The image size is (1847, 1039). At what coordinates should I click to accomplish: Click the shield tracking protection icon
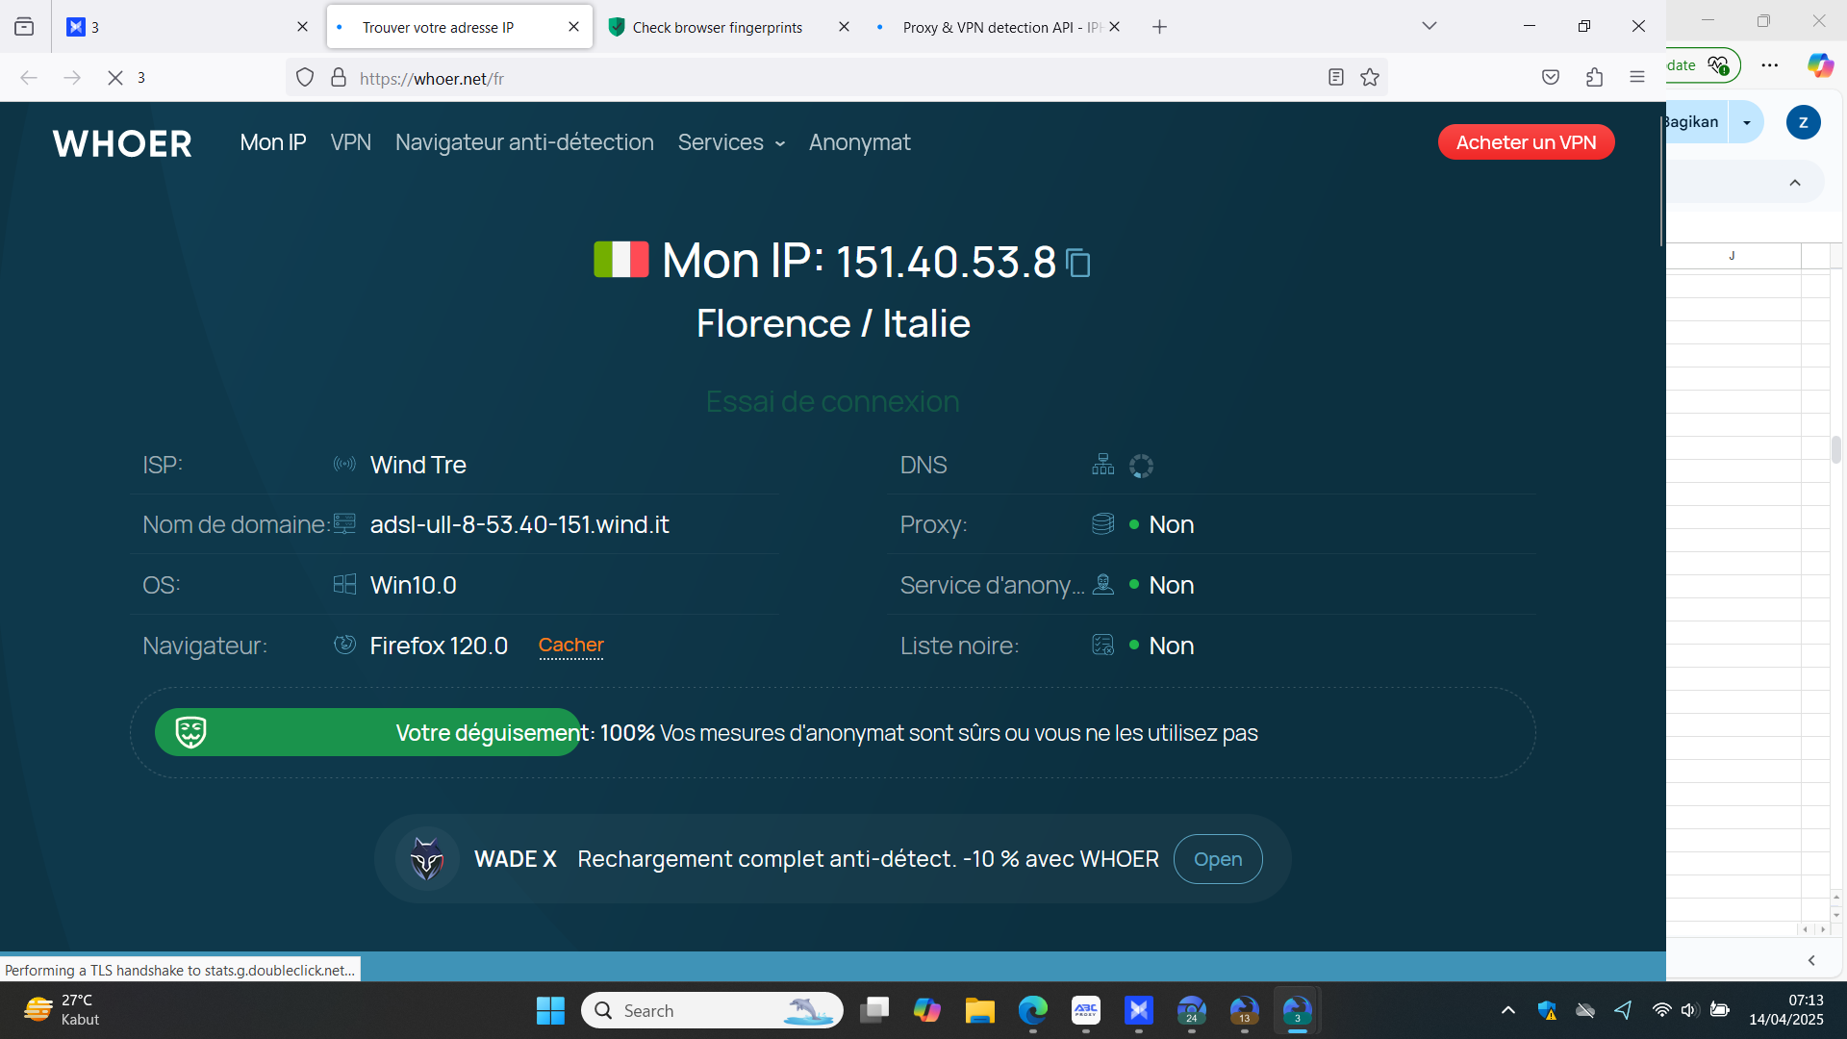click(305, 78)
